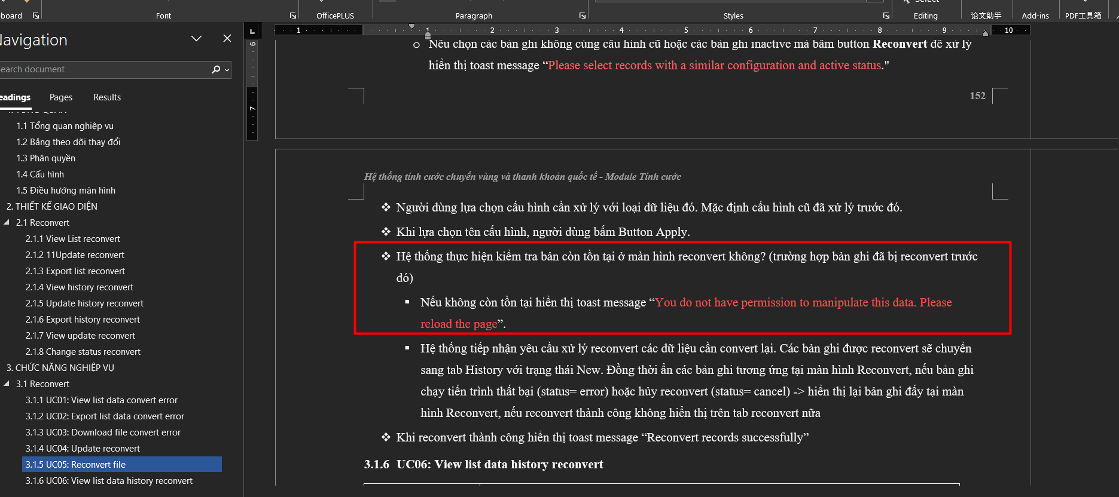Screen dimensions: 1119x497
Task: Open the Clipboard pane launcher
Action: point(36,16)
